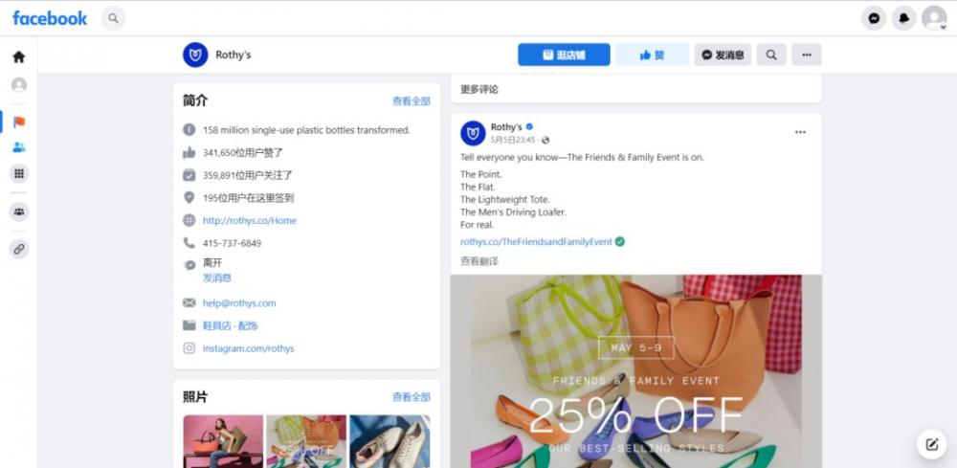Open the pink woman photo thumbnail
Screen dimensions: 957x468
(x=223, y=442)
